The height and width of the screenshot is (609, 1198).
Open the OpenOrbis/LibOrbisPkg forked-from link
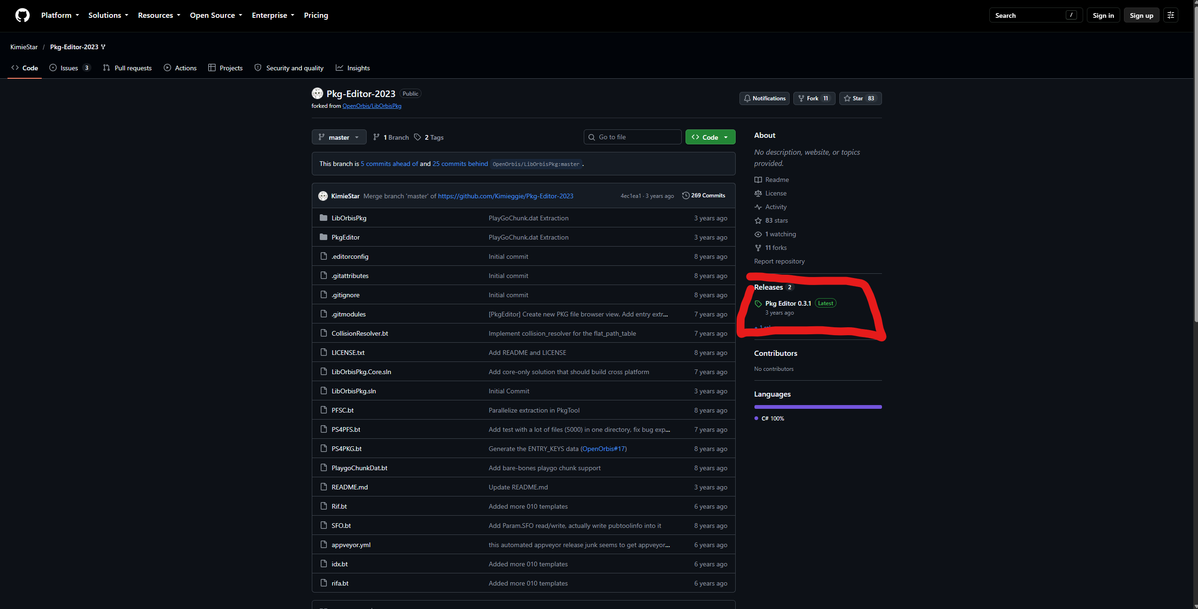372,106
